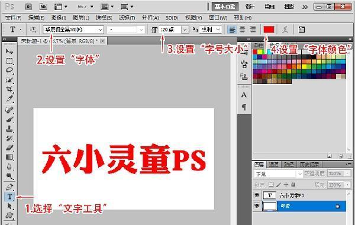Hide the 背景 layer
This screenshot has height=225, width=355.
click(257, 205)
